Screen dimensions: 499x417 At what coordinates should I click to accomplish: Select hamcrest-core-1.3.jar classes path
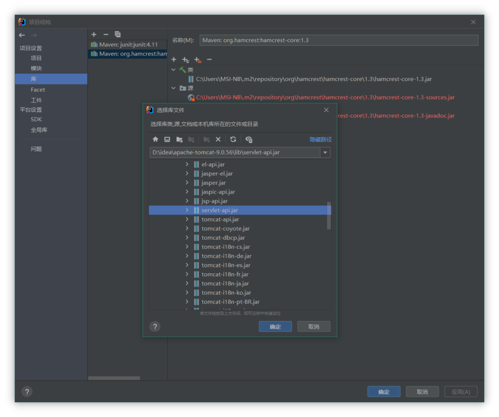pos(314,79)
